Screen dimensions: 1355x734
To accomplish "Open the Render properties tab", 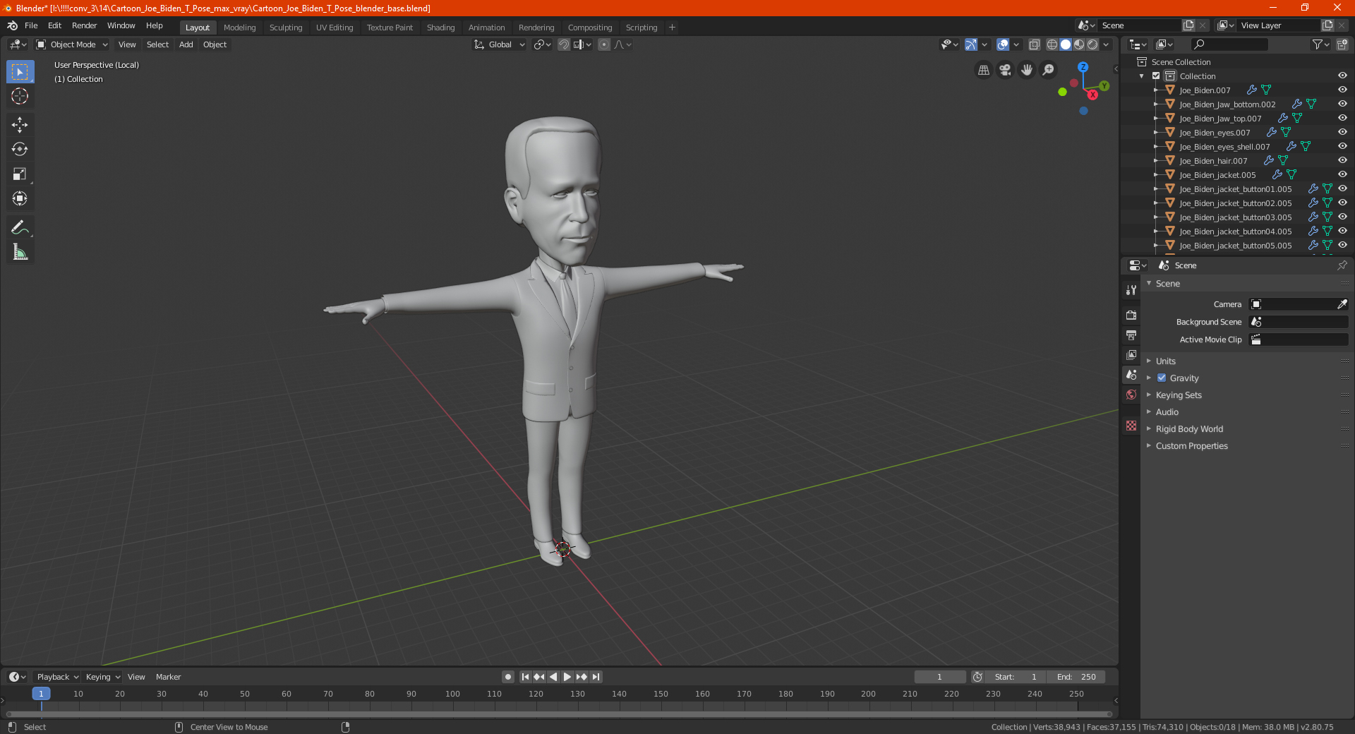I will [1131, 315].
